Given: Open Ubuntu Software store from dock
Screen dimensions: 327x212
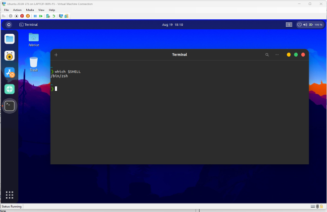Looking at the screenshot, I should pos(9,72).
